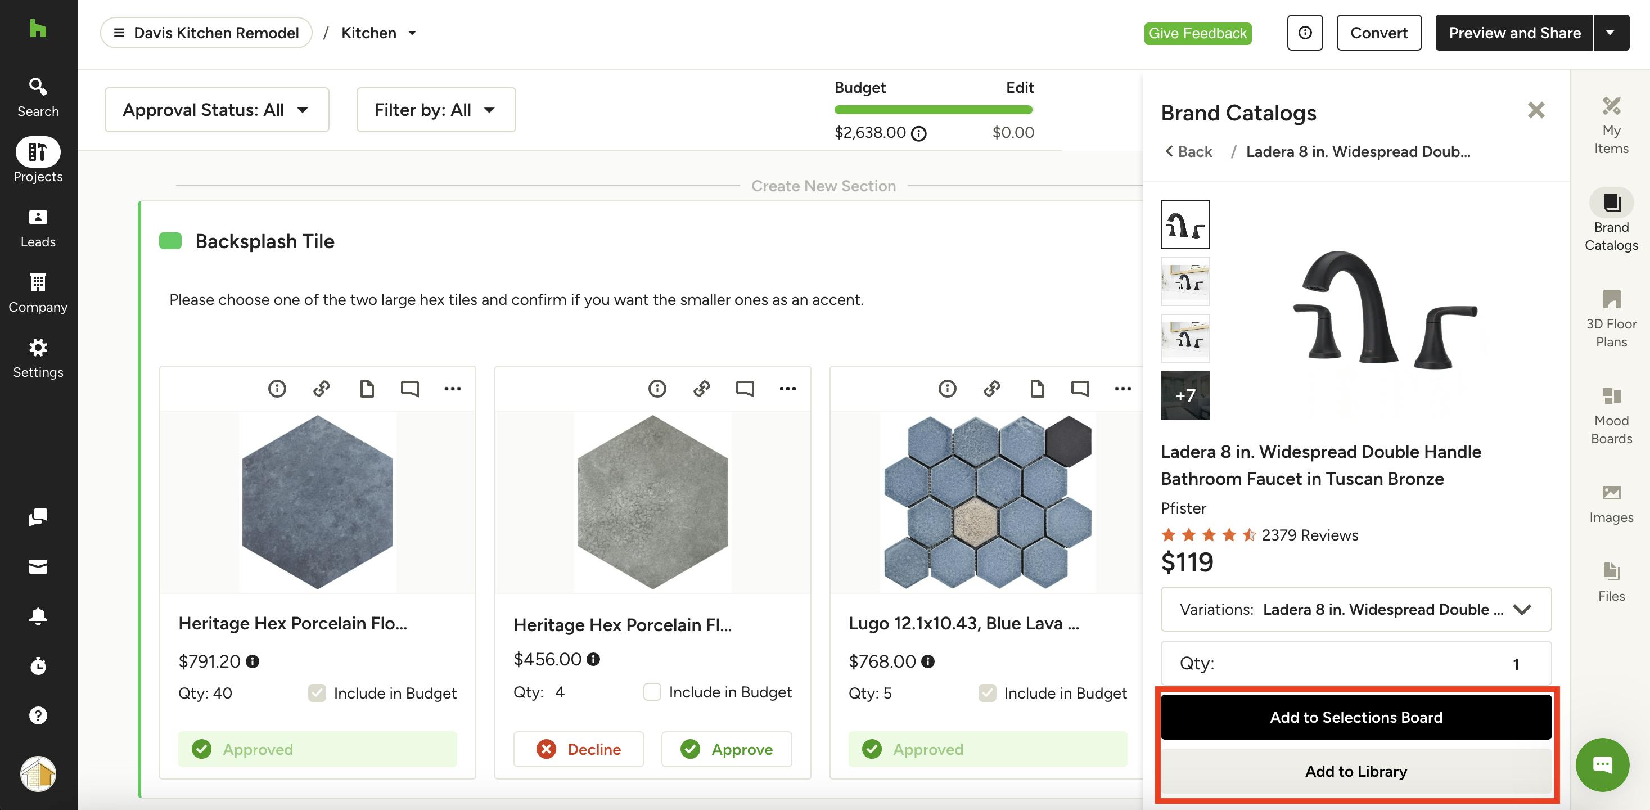
Task: Open Projects in the left sidebar
Action: [38, 160]
